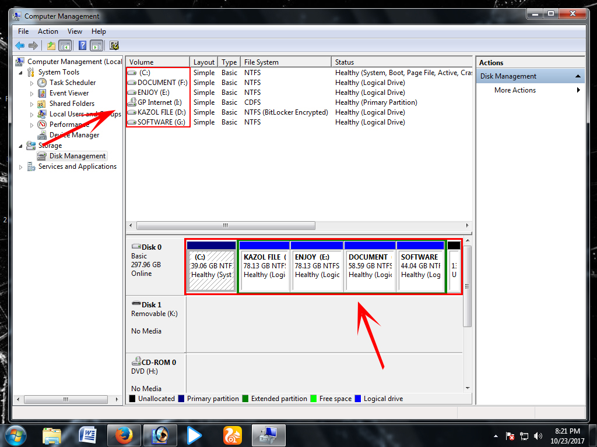Expand Services and Applications node
The image size is (597, 447).
(x=20, y=167)
